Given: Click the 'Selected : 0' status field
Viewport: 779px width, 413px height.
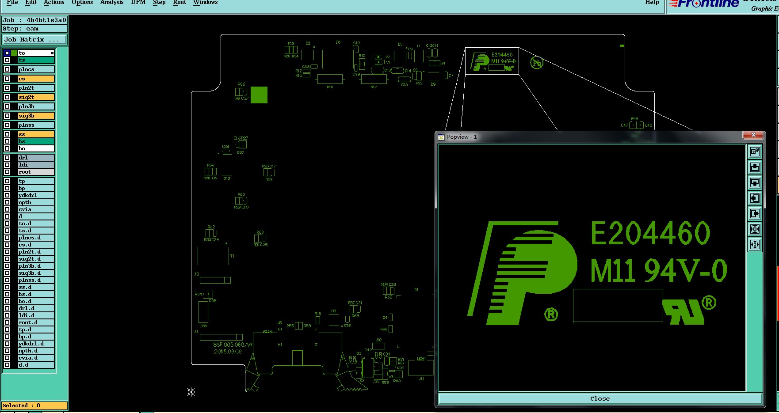Looking at the screenshot, I should pos(34,405).
